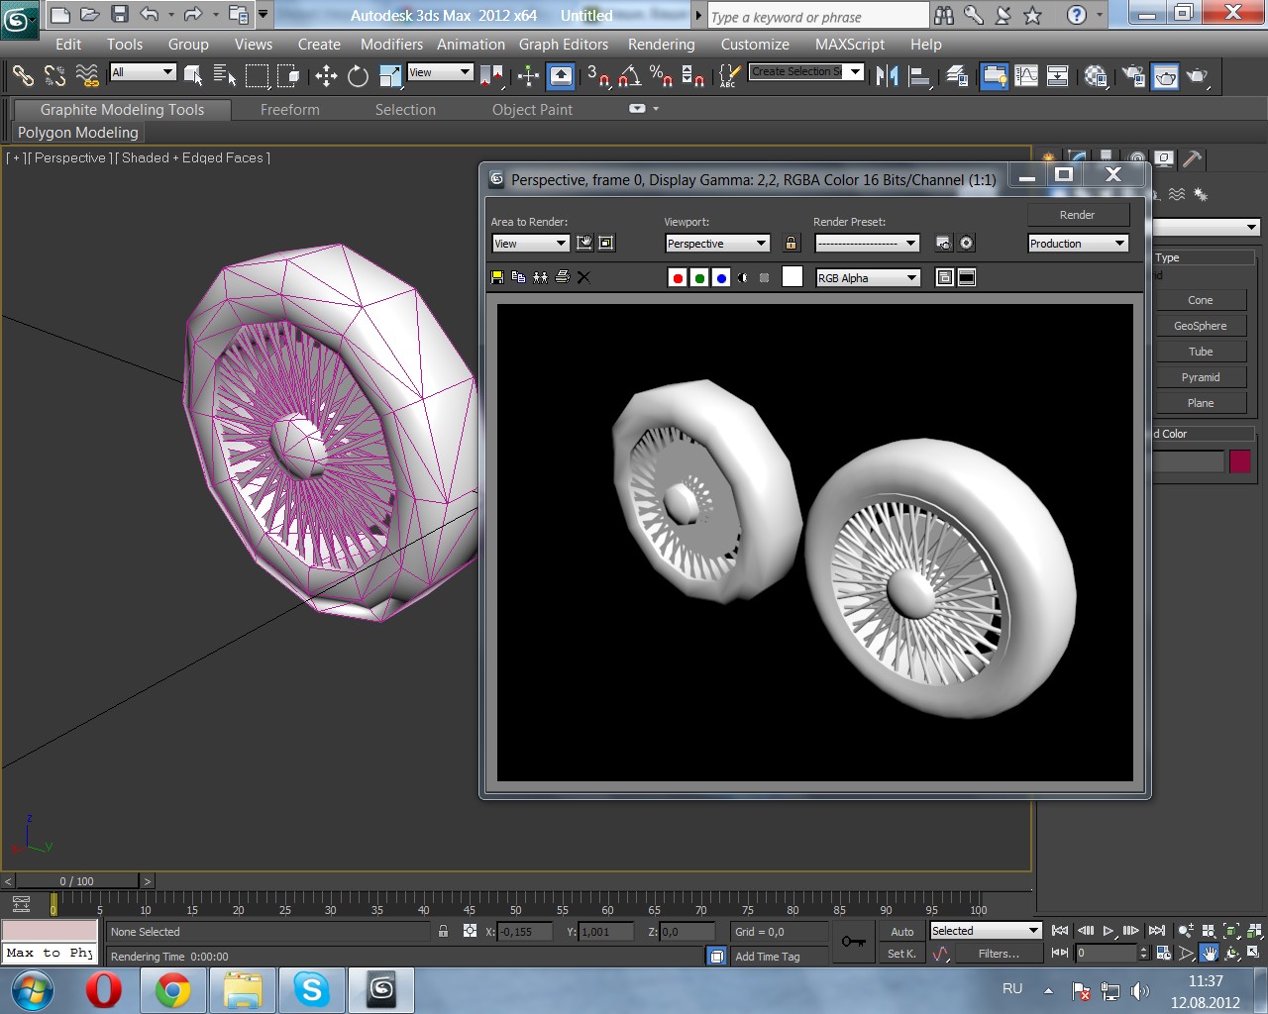This screenshot has width=1268, height=1014.
Task: Switch to the Freeform tab
Action: click(289, 110)
